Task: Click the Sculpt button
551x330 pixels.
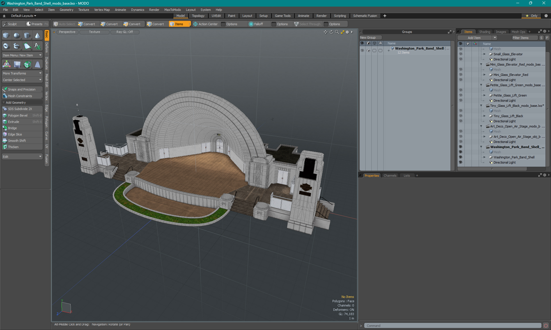Action: click(x=13, y=24)
